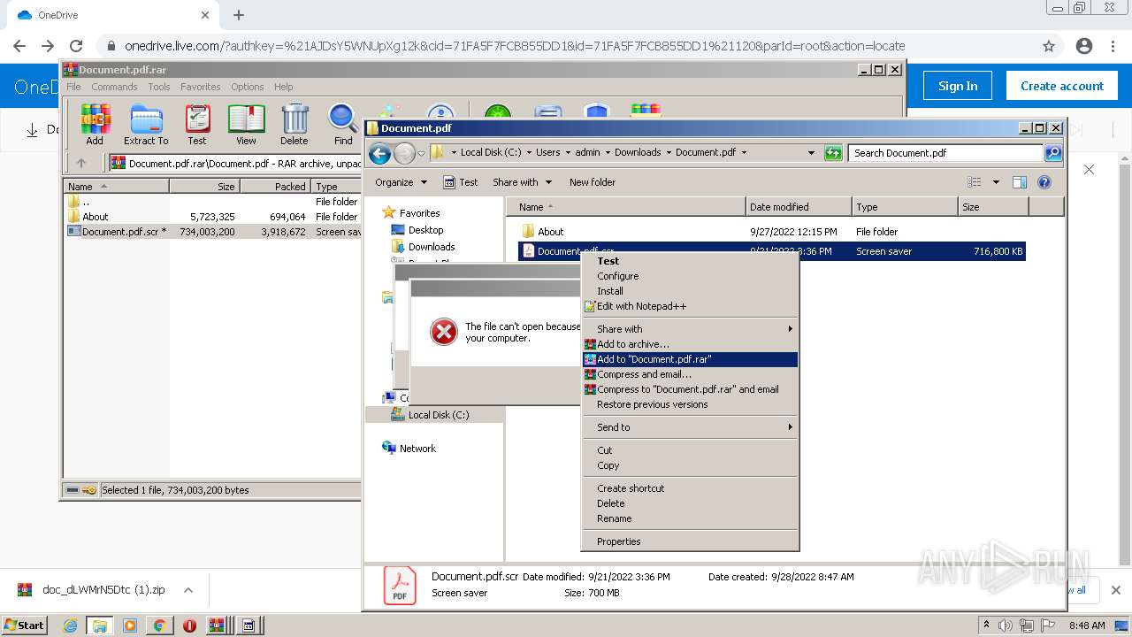Choose Rename in the context menu

pyautogui.click(x=690, y=518)
